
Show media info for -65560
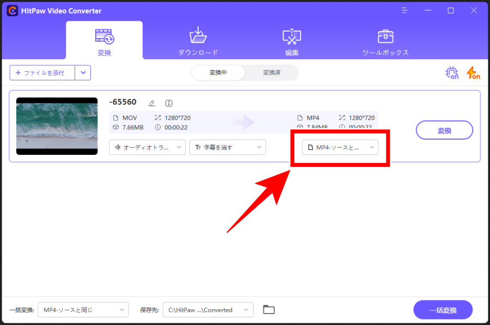[x=169, y=103]
